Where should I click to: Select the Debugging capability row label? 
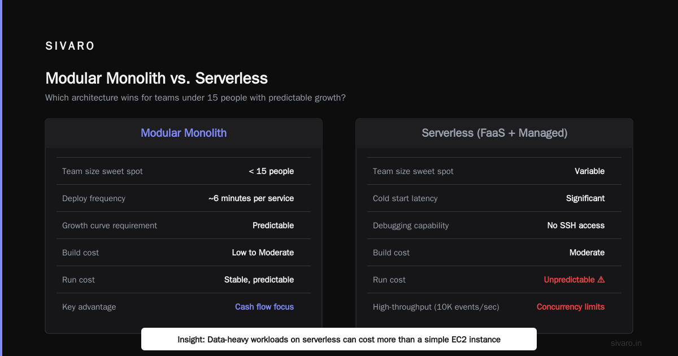click(411, 225)
